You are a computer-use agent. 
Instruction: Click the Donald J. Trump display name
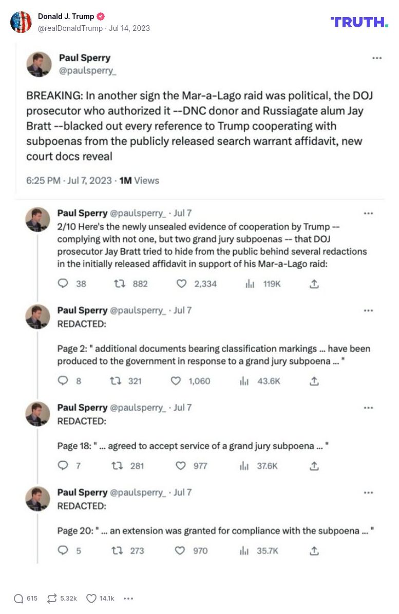pos(59,17)
